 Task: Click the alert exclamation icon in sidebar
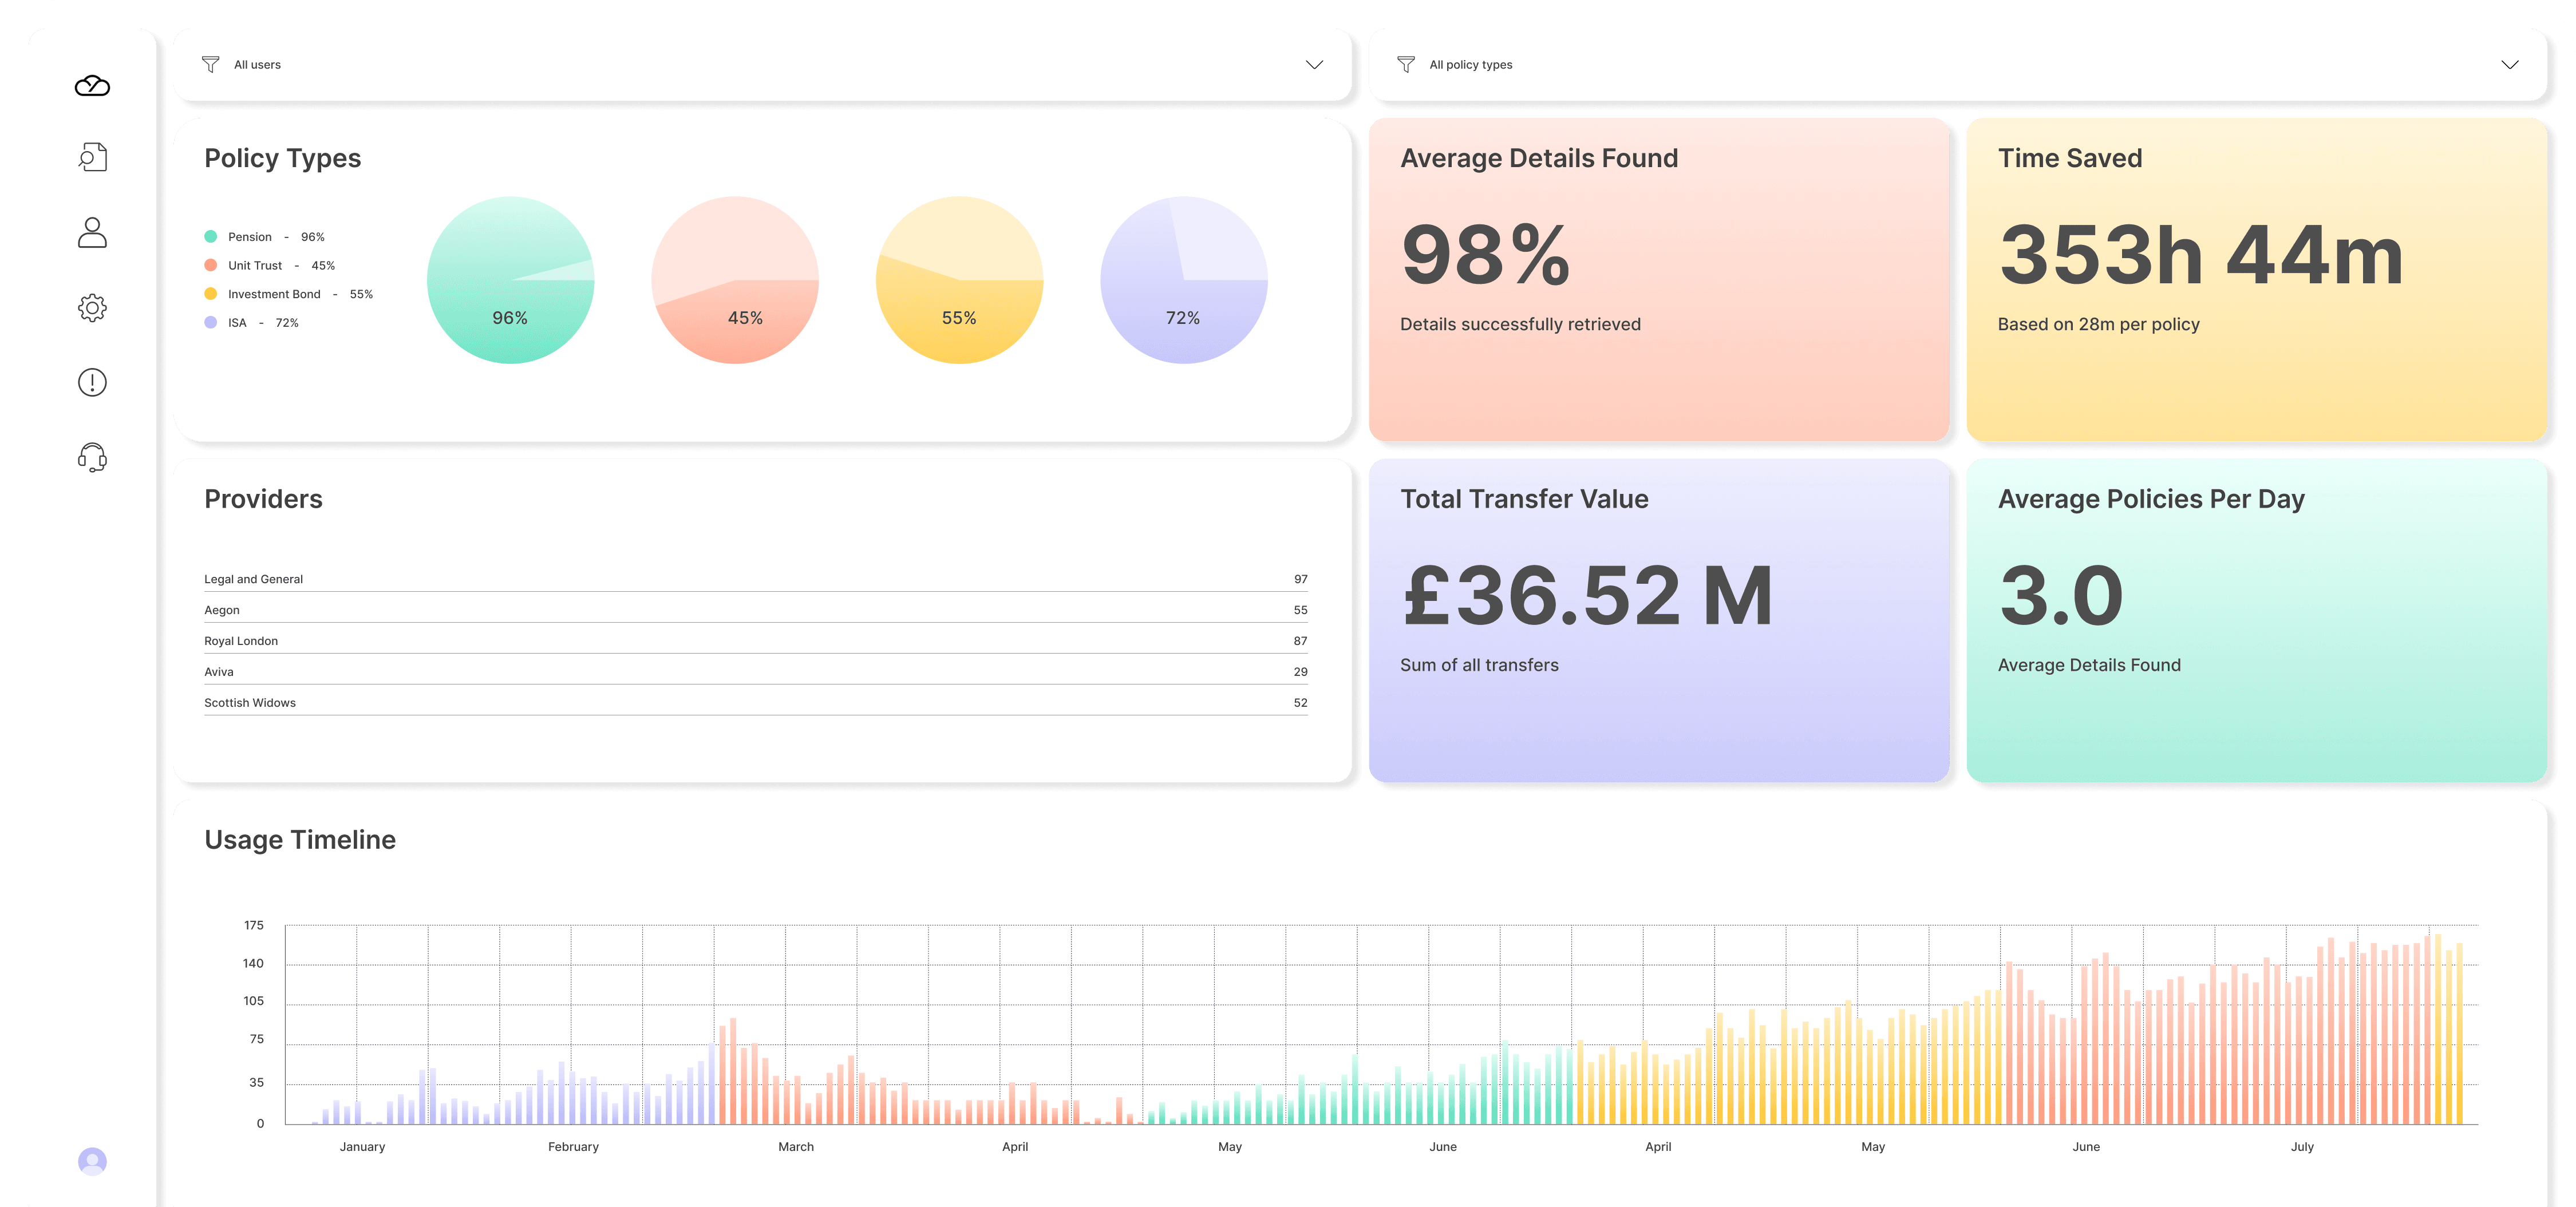[x=92, y=382]
